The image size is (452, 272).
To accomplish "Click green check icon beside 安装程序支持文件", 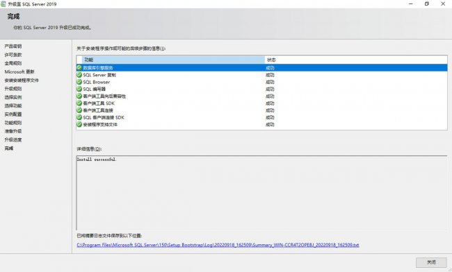I will tap(79, 124).
